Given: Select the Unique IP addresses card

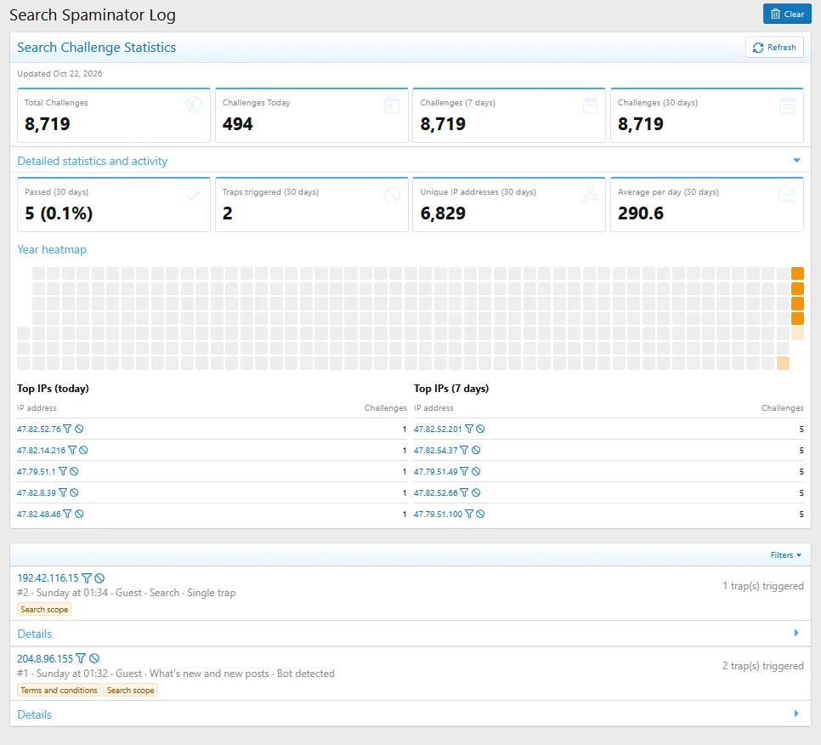Looking at the screenshot, I should (x=509, y=204).
